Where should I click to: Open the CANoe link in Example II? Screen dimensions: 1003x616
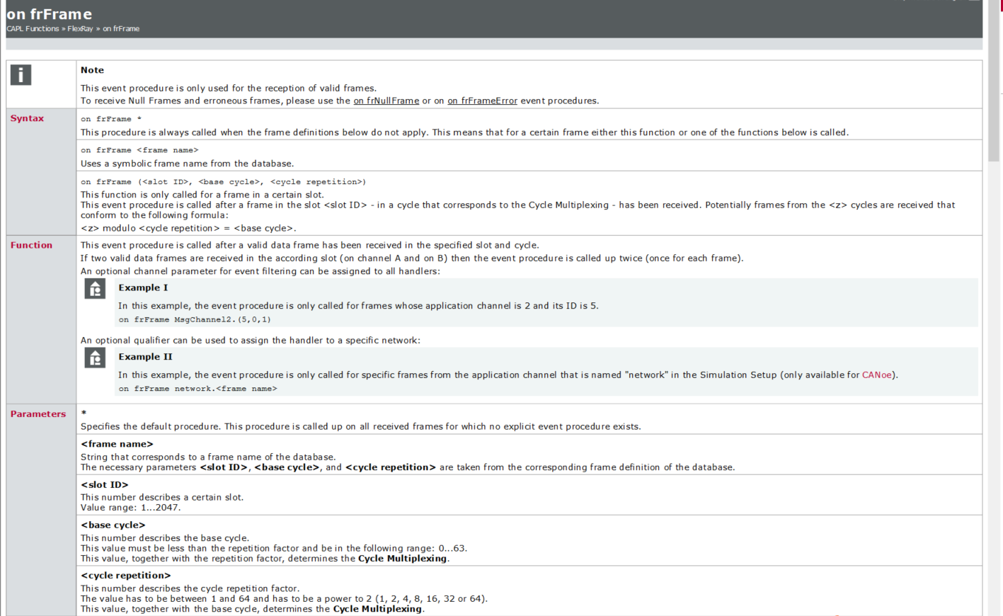click(876, 375)
